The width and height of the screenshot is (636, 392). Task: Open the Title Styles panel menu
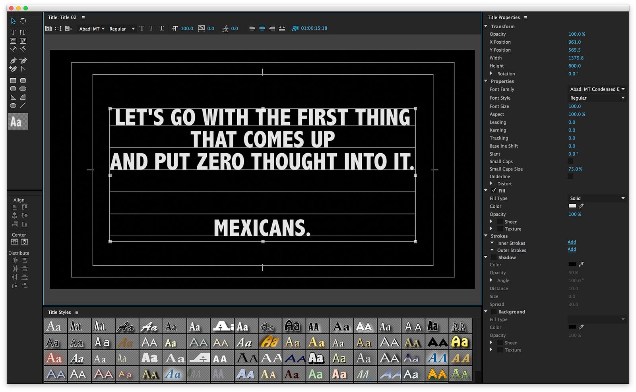pyautogui.click(x=77, y=312)
